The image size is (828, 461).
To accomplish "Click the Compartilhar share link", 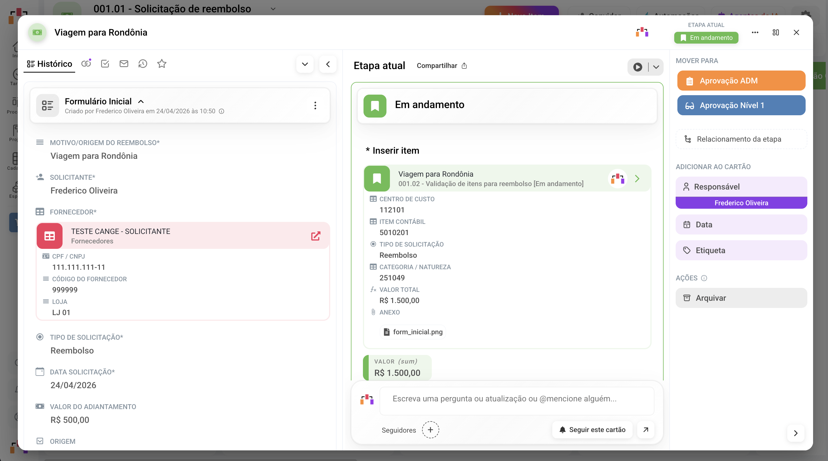I will 442,66.
